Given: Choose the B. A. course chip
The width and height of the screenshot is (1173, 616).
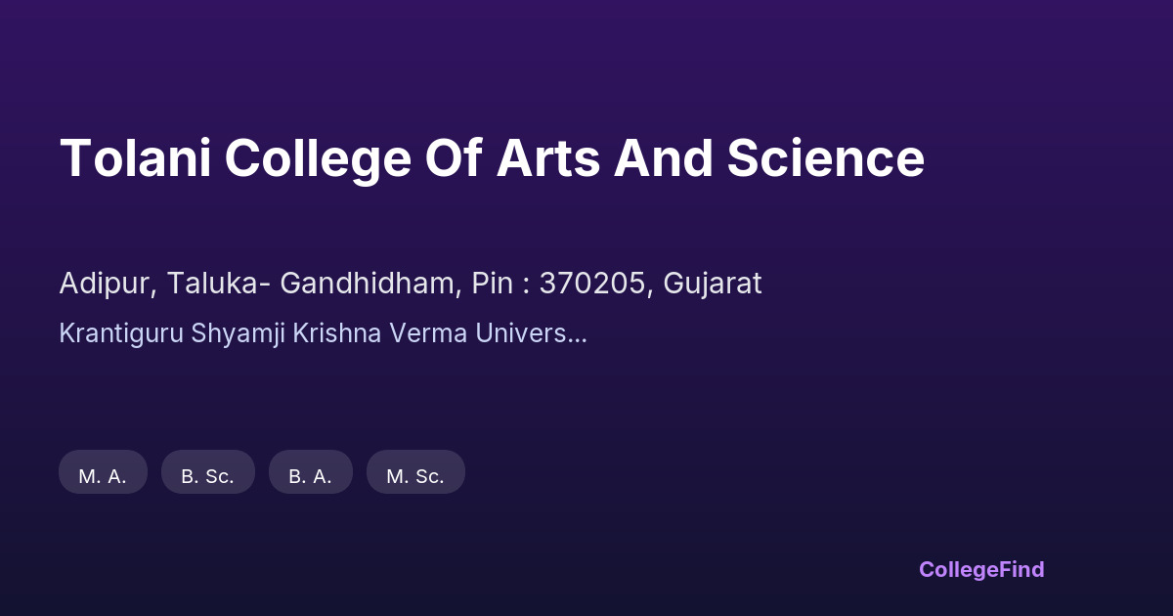Looking at the screenshot, I should pos(310,476).
